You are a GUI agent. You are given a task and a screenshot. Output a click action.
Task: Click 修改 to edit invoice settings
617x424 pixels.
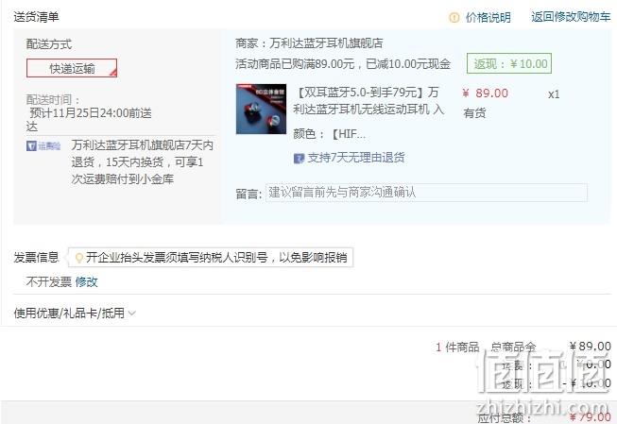86,281
